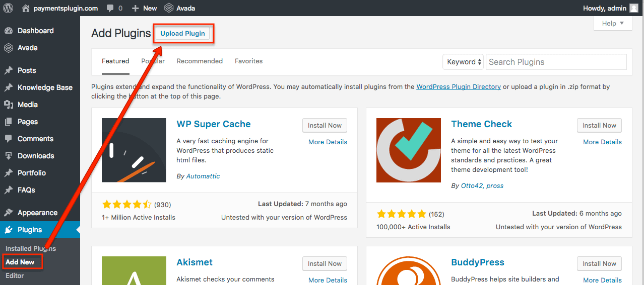This screenshot has width=644, height=285.
Task: Click the Akismet green thumbnail
Action: (134, 270)
